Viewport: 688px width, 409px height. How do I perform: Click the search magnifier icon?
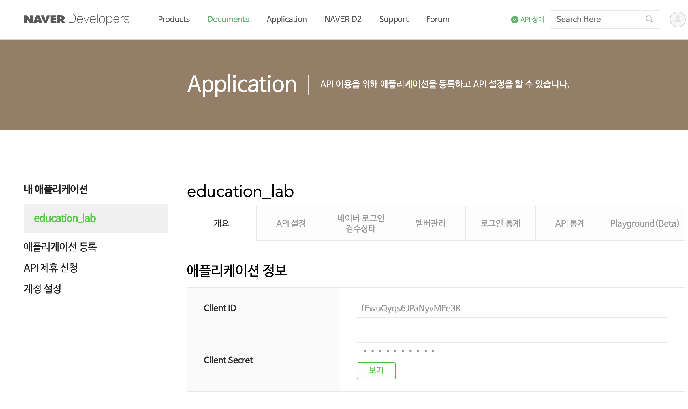(x=649, y=19)
